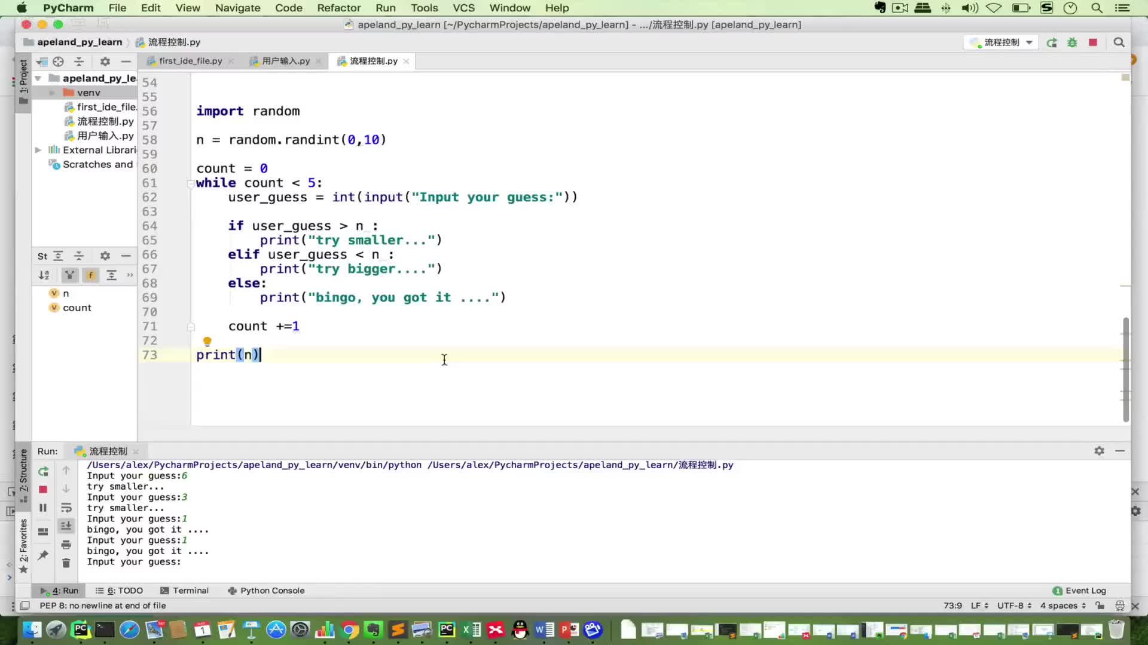Image resolution: width=1148 pixels, height=645 pixels.
Task: Open the 4: Run tool window tab
Action: click(59, 591)
